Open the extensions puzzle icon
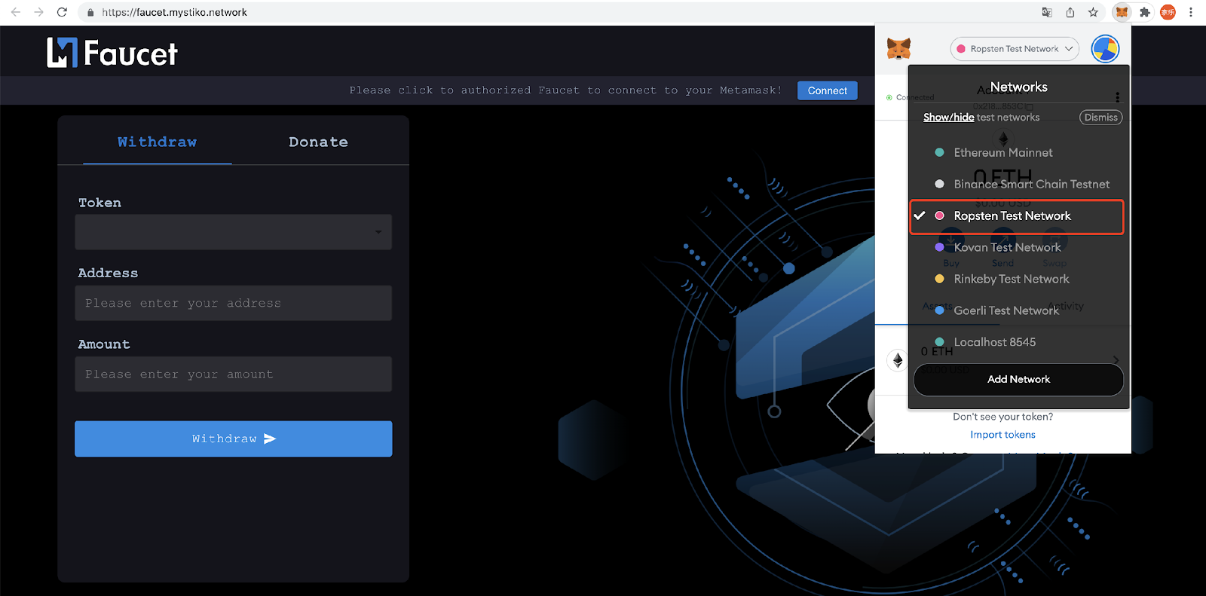This screenshot has height=596, width=1206. click(1145, 12)
